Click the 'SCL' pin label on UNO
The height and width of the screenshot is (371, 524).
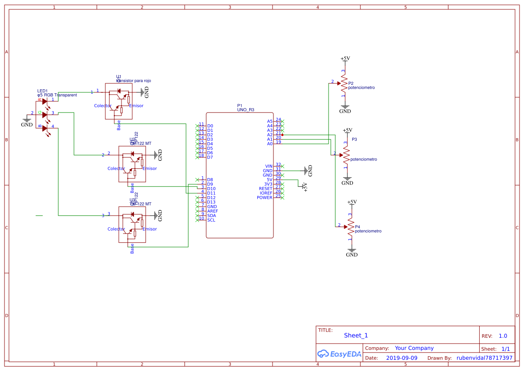[211, 220]
